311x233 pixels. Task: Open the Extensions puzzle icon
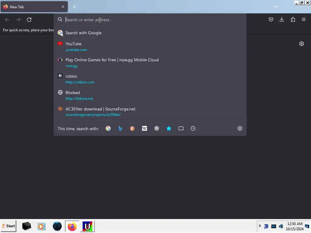tap(293, 19)
